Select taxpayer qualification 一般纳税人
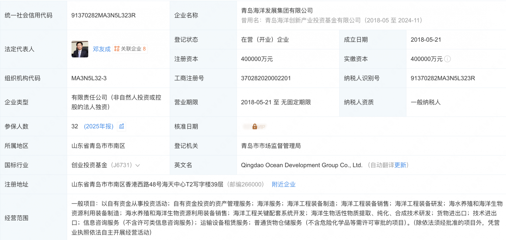Screen dimensions: 506x240 click(426, 102)
